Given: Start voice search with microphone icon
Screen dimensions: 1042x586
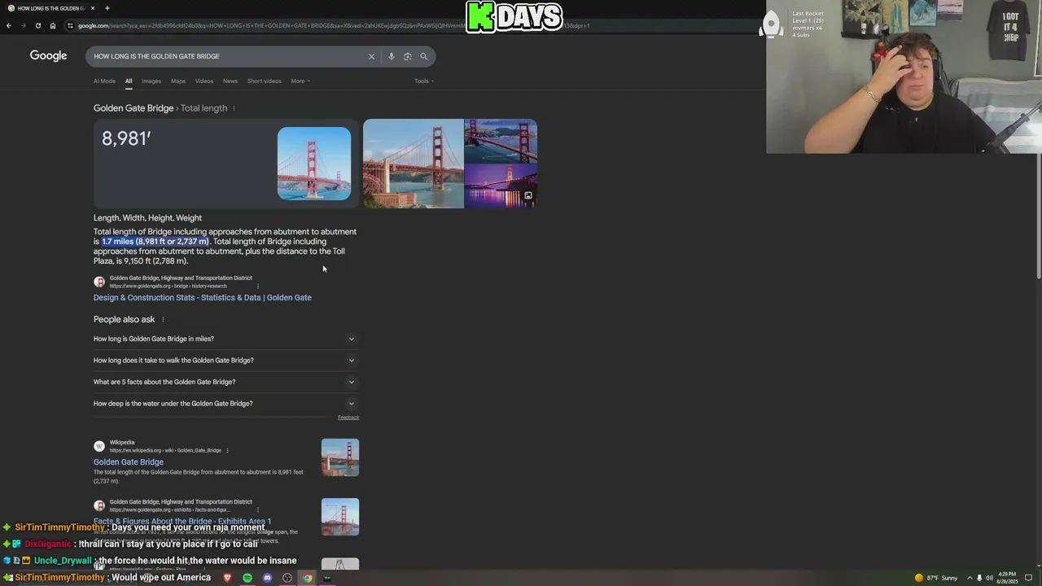Looking at the screenshot, I should 392,56.
